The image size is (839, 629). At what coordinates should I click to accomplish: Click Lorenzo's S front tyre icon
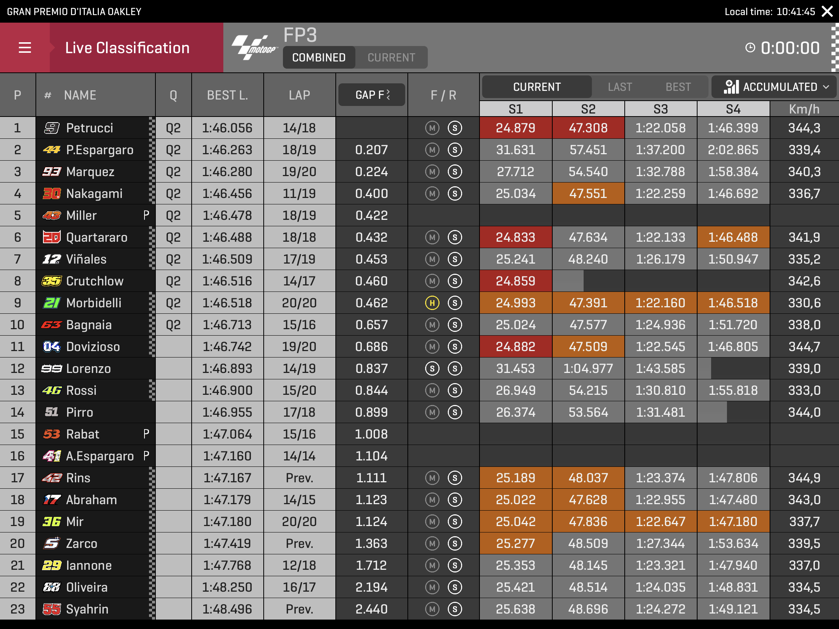click(x=432, y=368)
